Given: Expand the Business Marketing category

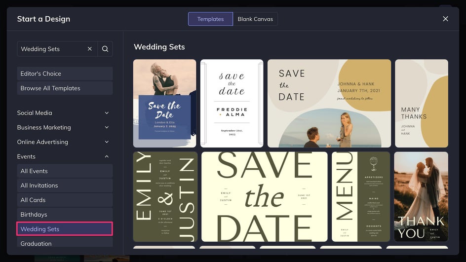Looking at the screenshot, I should (63, 127).
